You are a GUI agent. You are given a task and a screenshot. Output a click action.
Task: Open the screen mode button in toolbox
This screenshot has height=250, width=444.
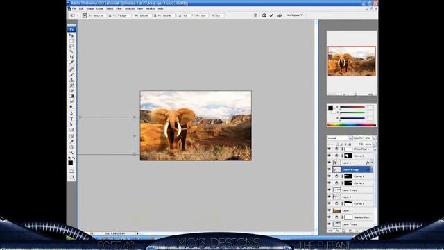click(x=71, y=178)
